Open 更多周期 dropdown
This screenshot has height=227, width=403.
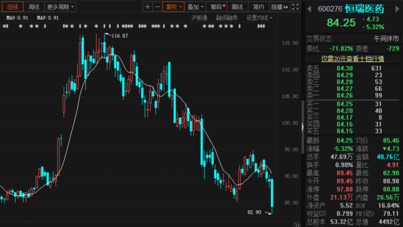[61, 7]
